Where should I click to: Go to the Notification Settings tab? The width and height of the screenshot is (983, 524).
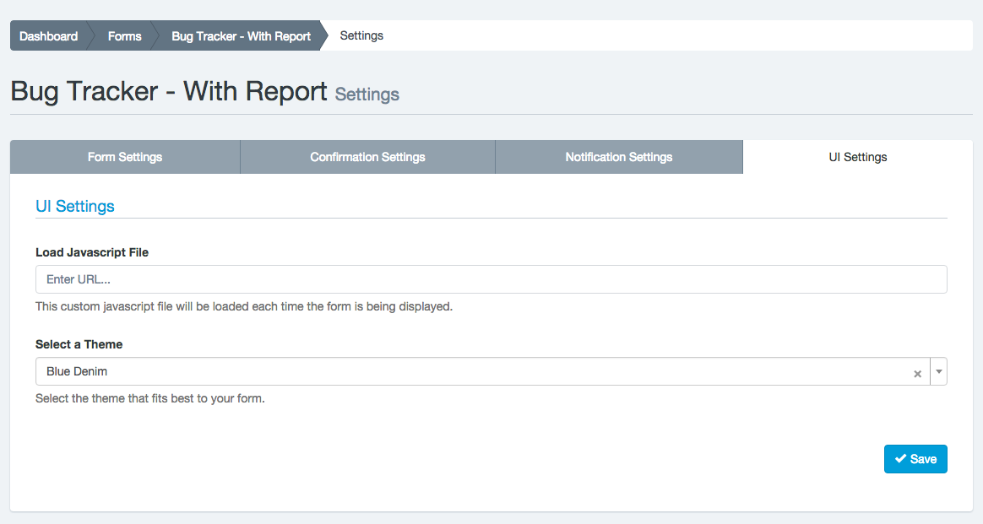pyautogui.click(x=618, y=157)
